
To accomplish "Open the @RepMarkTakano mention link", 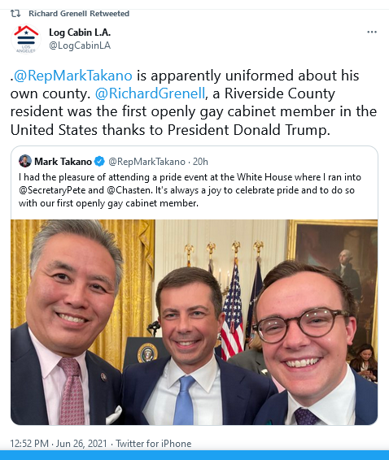I will [73, 76].
